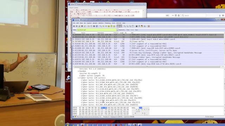Open the File menu
Viewport: 225px width, 126px height.
pos(74,23)
